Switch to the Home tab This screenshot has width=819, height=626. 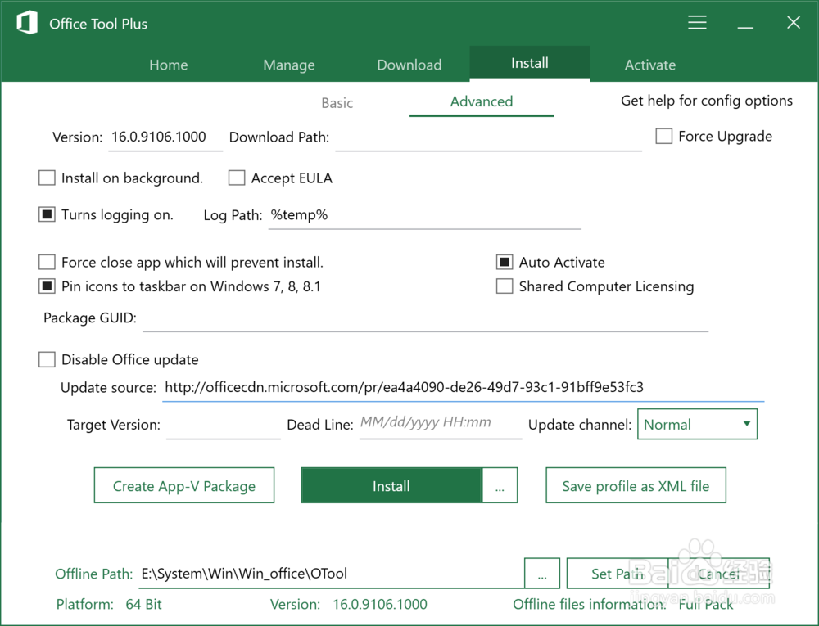[x=168, y=65]
